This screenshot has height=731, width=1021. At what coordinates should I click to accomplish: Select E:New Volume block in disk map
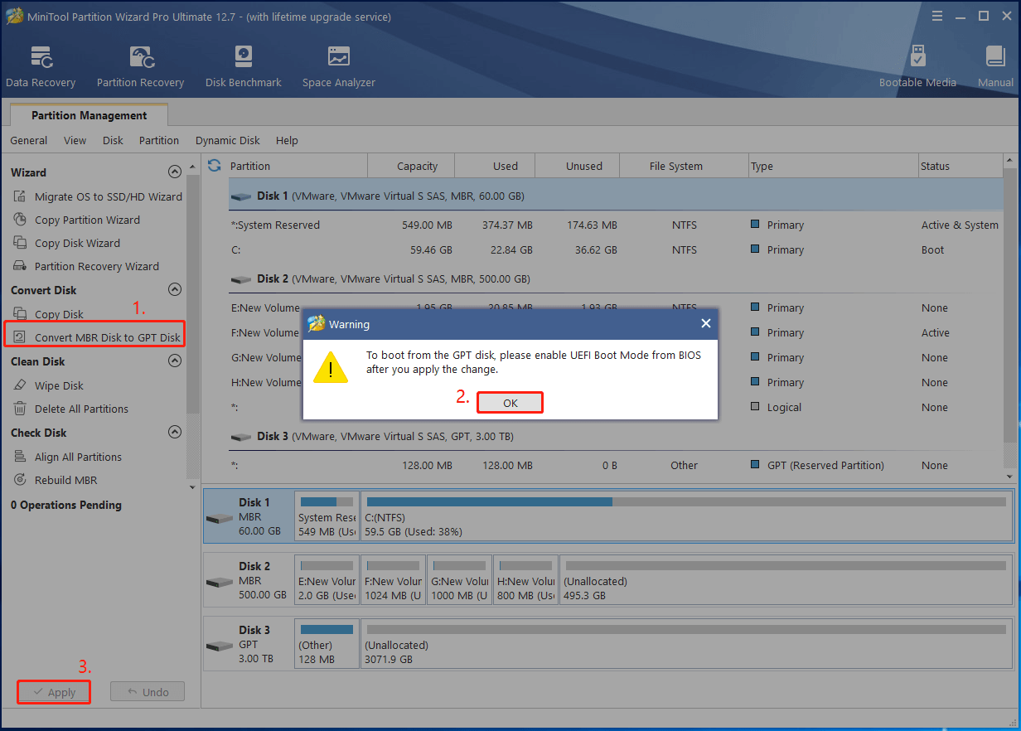tap(327, 579)
